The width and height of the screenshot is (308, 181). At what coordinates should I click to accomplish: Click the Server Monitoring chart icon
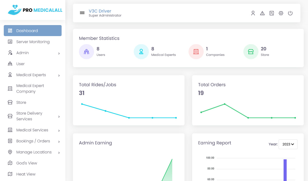click(x=10, y=42)
